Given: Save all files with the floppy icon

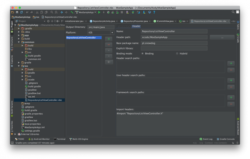Looking at the screenshot, I should 17,12.
